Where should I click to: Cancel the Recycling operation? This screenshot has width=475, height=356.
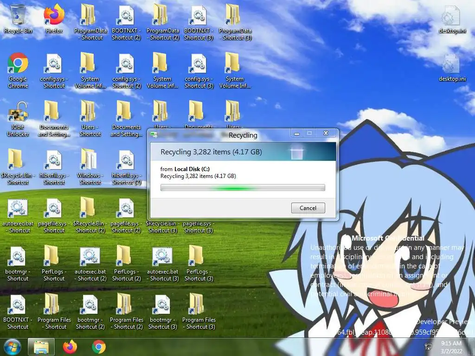[x=308, y=208]
